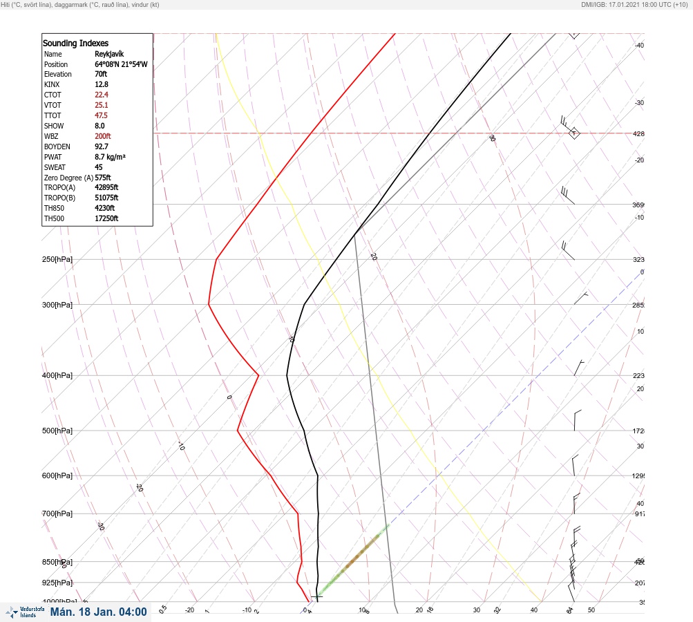Click the diamond tropopause marker on wind column
Image resolution: width=693 pixels, height=622 pixels.
[x=573, y=133]
